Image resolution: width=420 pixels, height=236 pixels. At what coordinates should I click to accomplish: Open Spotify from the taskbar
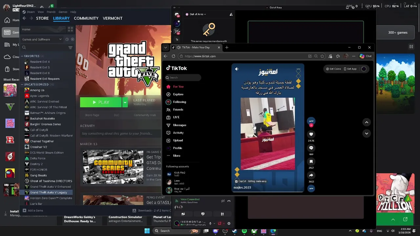pyautogui.click(x=244, y=231)
